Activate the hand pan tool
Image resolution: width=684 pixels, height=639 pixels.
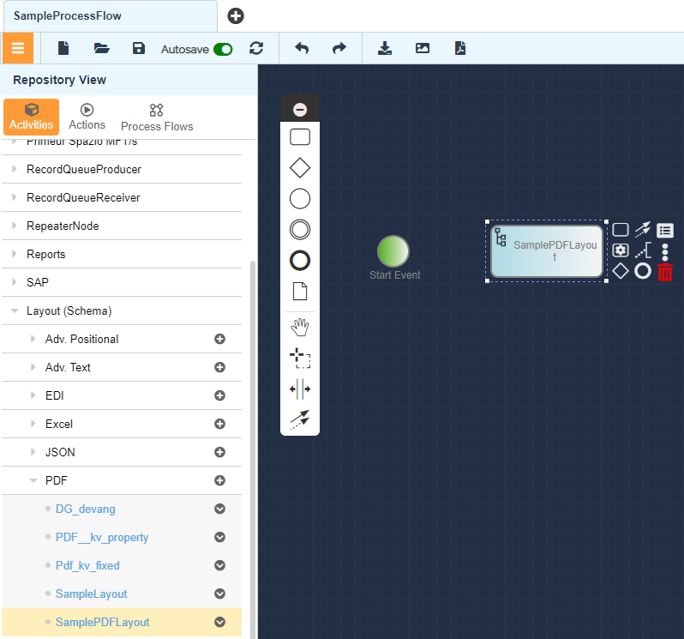(x=300, y=328)
